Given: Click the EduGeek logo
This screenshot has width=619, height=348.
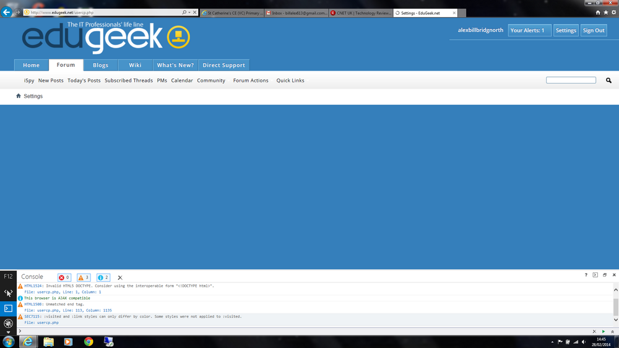Looking at the screenshot, I should (106, 38).
